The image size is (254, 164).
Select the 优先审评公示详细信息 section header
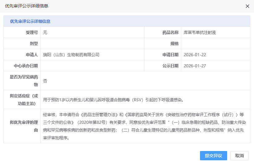[x=30, y=21]
